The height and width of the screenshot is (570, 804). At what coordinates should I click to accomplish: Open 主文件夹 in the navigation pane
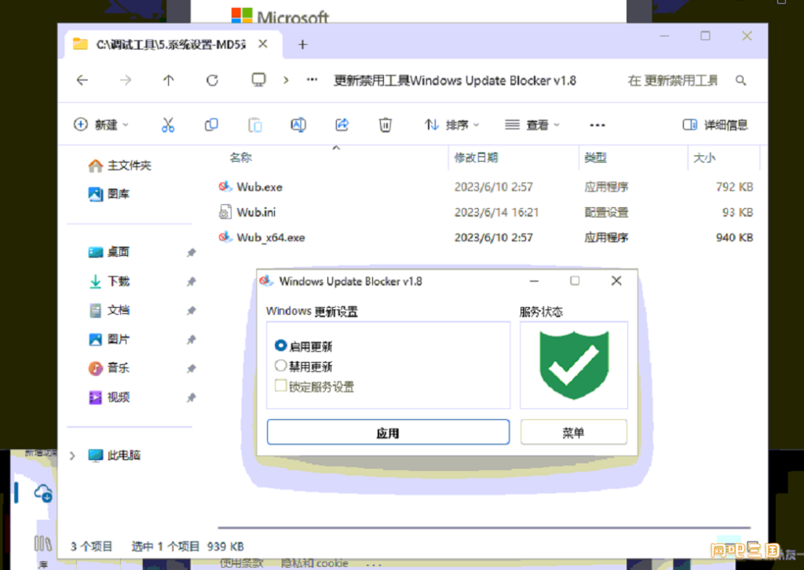[x=119, y=165]
